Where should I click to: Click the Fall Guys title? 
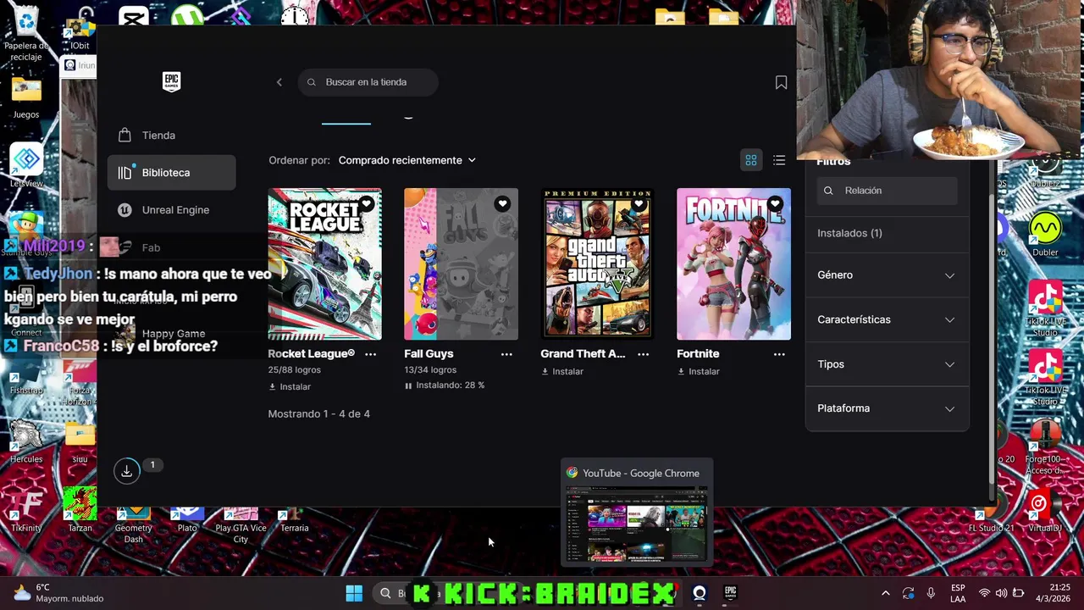(429, 354)
